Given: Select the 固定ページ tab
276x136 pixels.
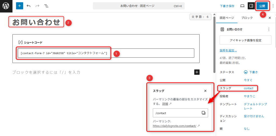Looking at the screenshot, I should point(227,18).
